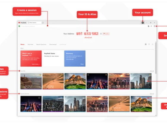
Task: Open a new tab with the monitor-plus icon
Action: click(43, 23)
